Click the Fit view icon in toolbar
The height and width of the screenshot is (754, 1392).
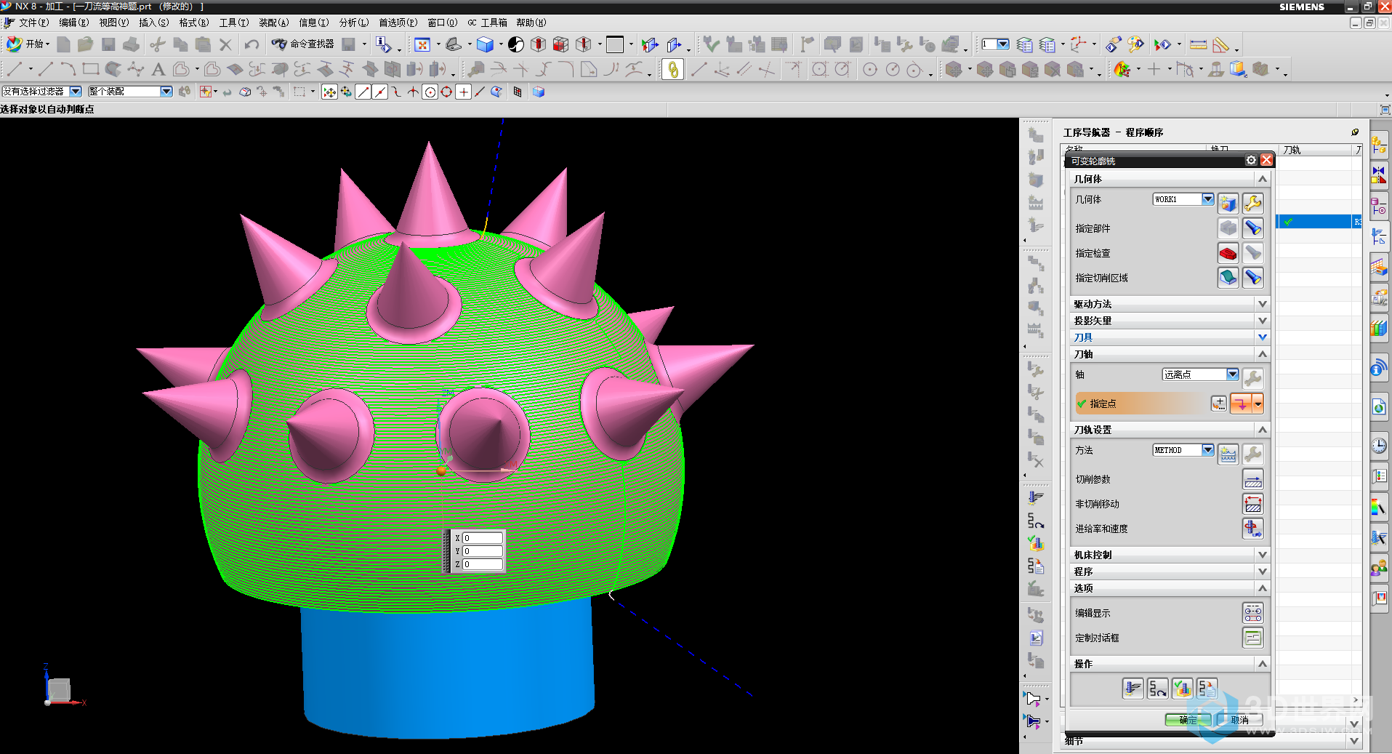click(422, 44)
